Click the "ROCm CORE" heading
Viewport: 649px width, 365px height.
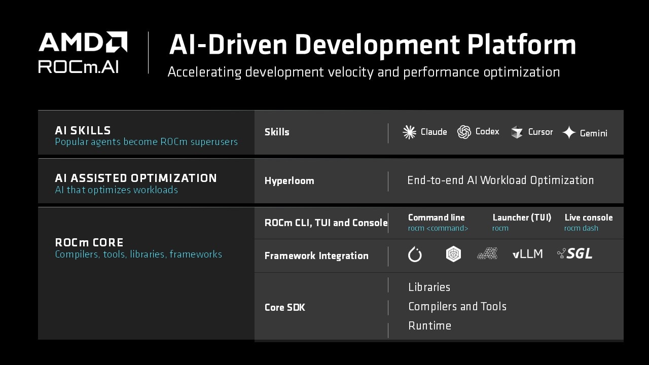coord(89,242)
